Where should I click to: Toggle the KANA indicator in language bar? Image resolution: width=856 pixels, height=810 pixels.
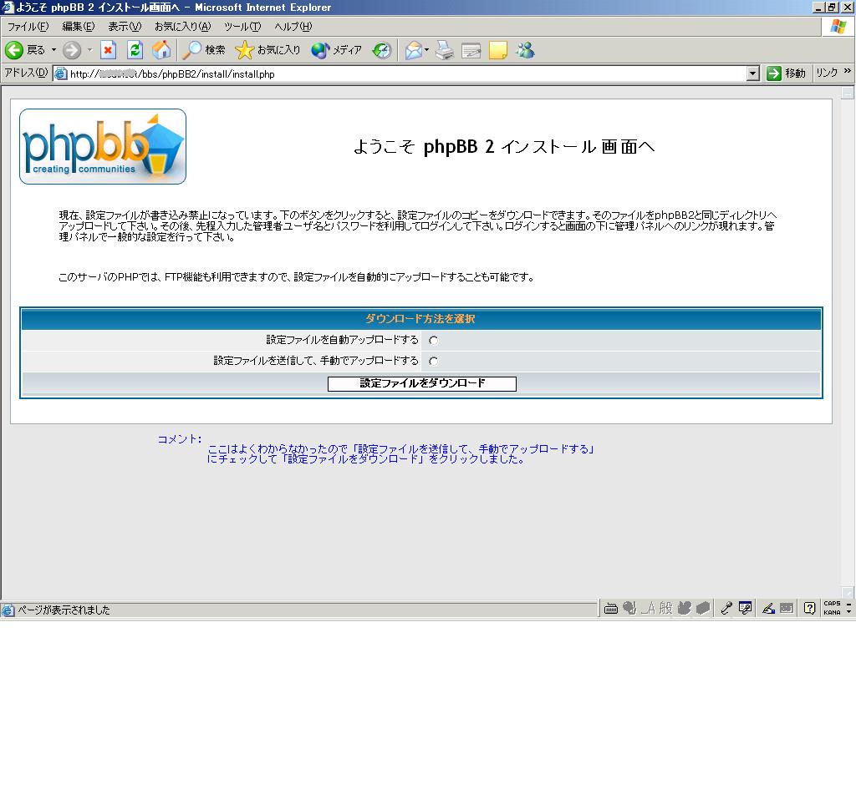click(x=832, y=613)
